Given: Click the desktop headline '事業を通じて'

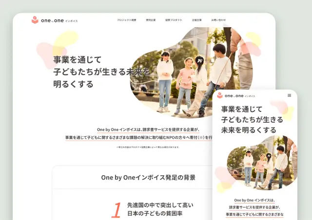Looking at the screenshot, I should coord(77,59).
